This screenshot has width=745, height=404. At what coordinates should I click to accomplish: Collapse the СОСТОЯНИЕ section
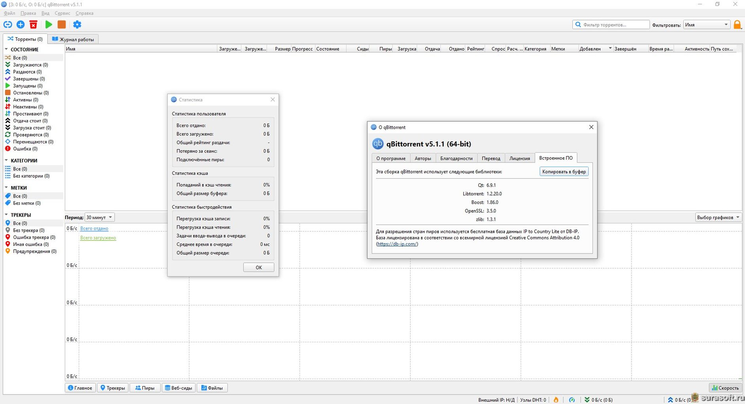[x=6, y=50]
